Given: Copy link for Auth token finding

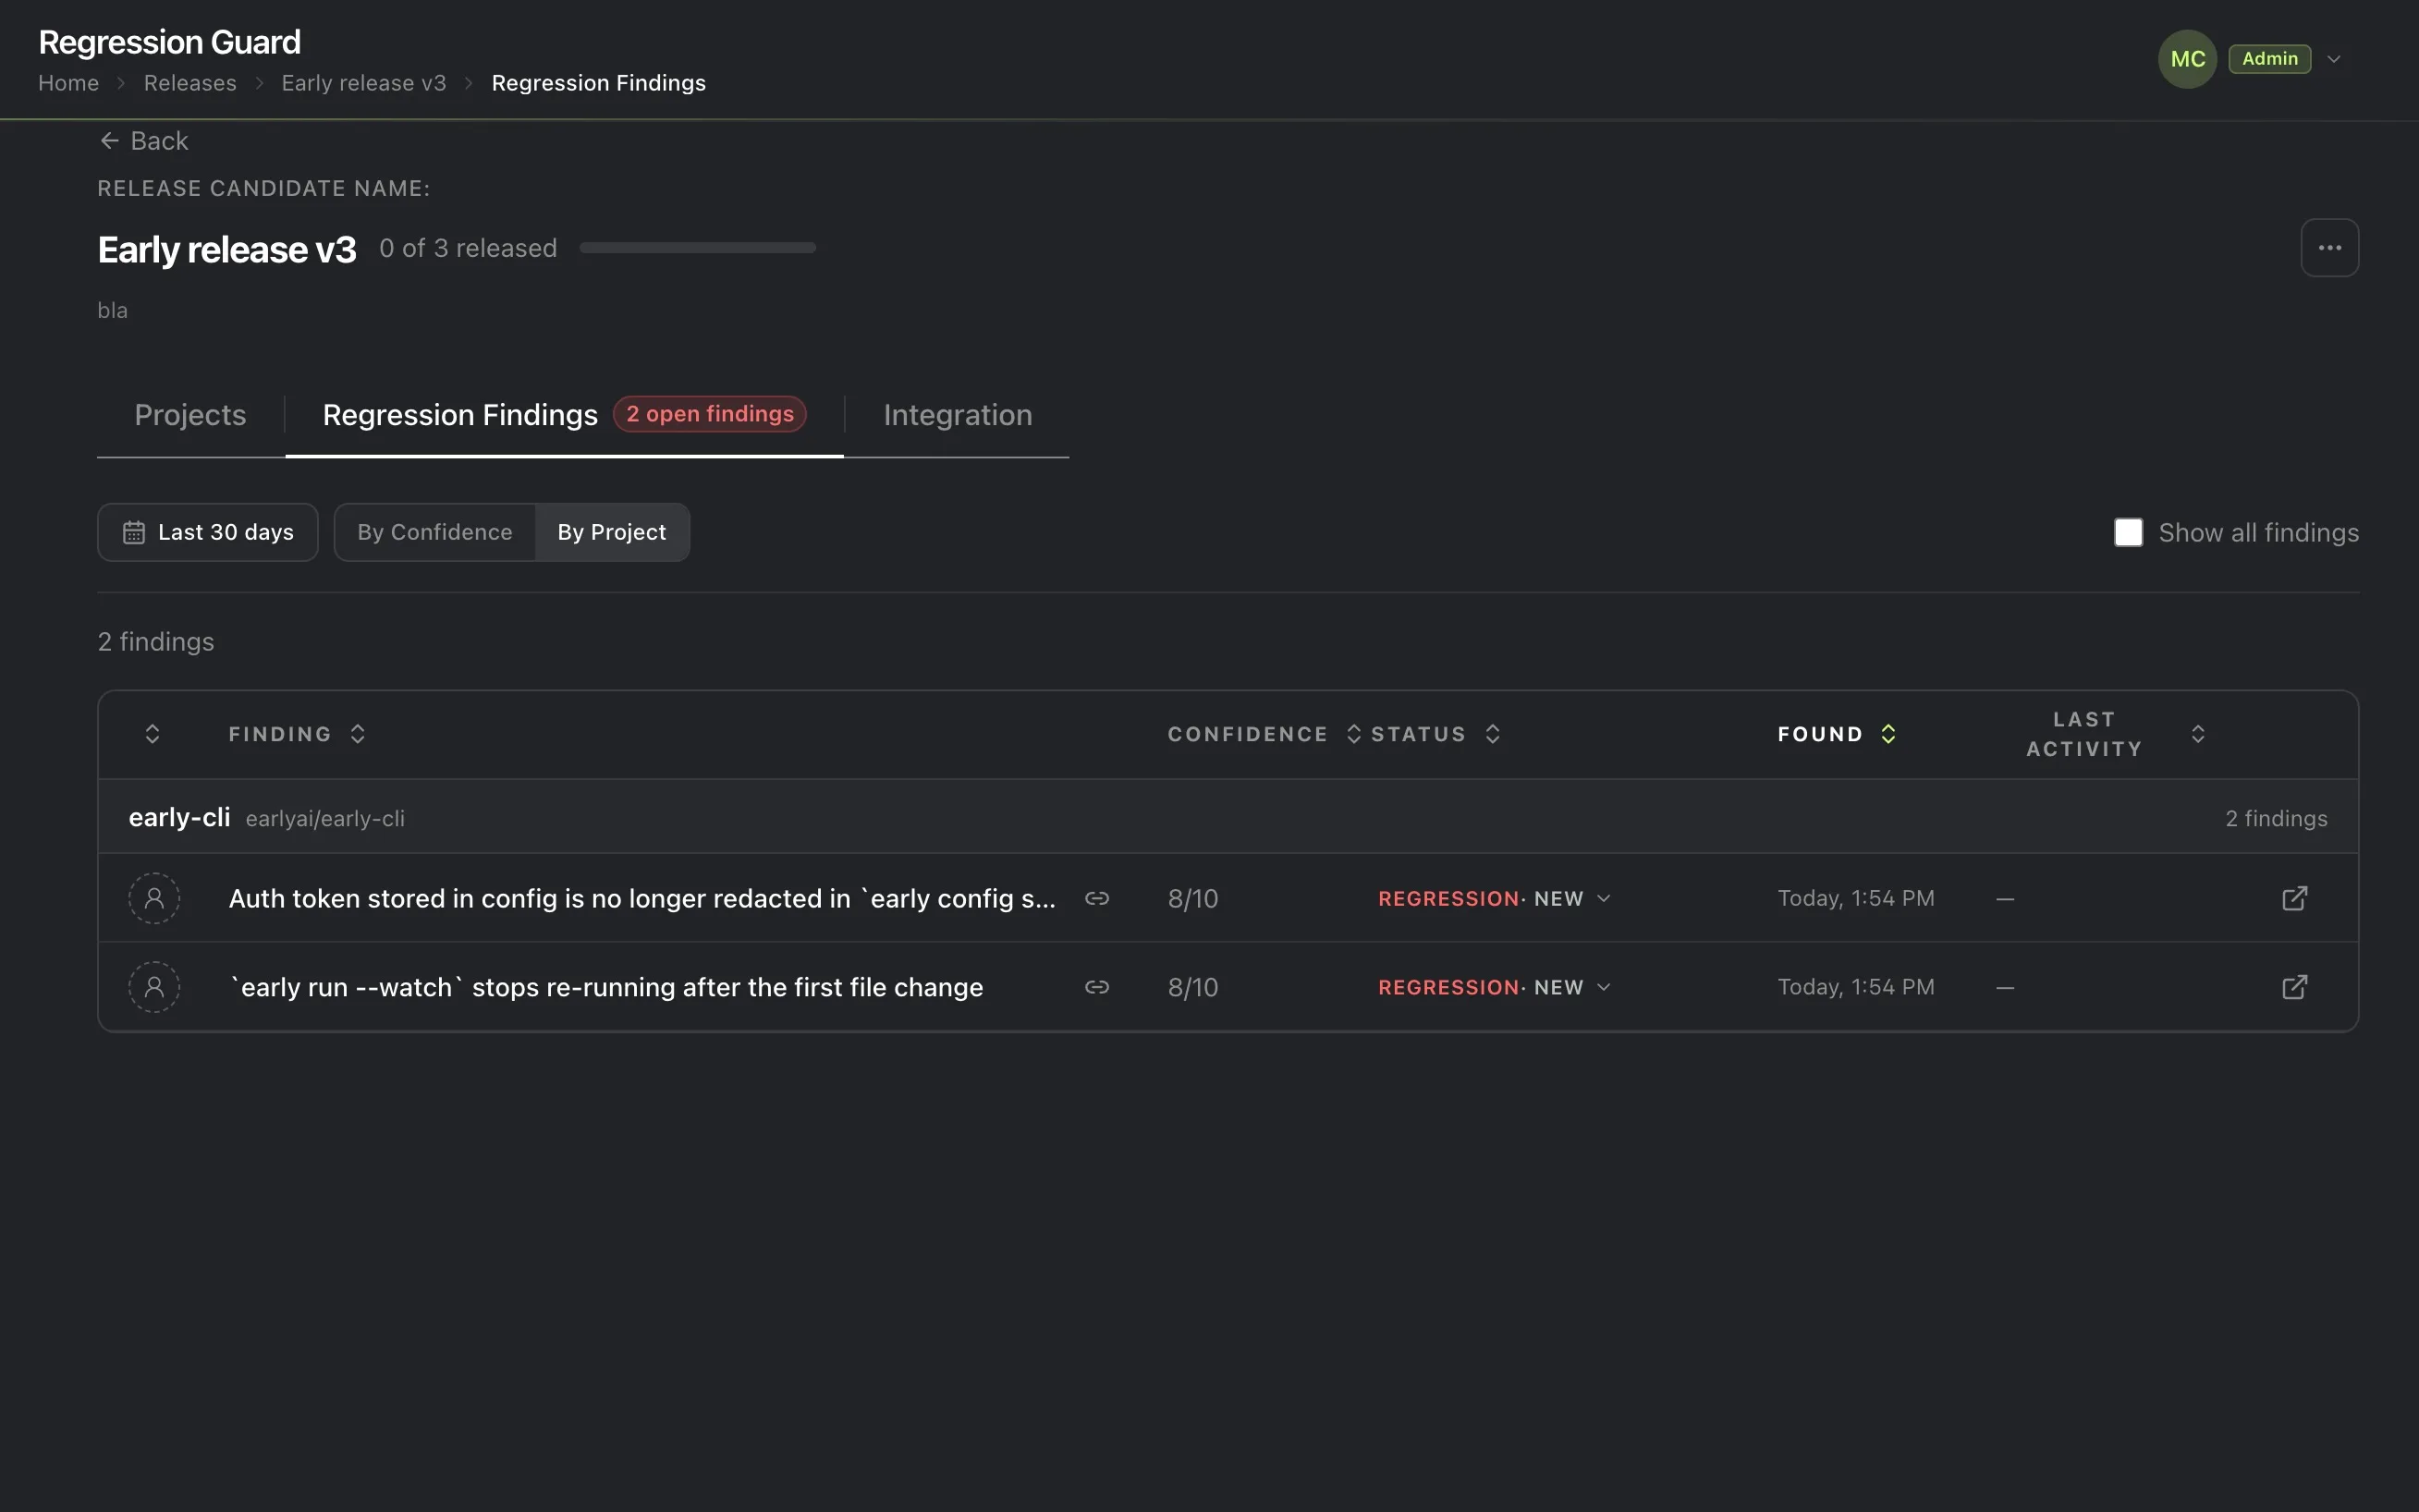Looking at the screenshot, I should click(x=1097, y=898).
